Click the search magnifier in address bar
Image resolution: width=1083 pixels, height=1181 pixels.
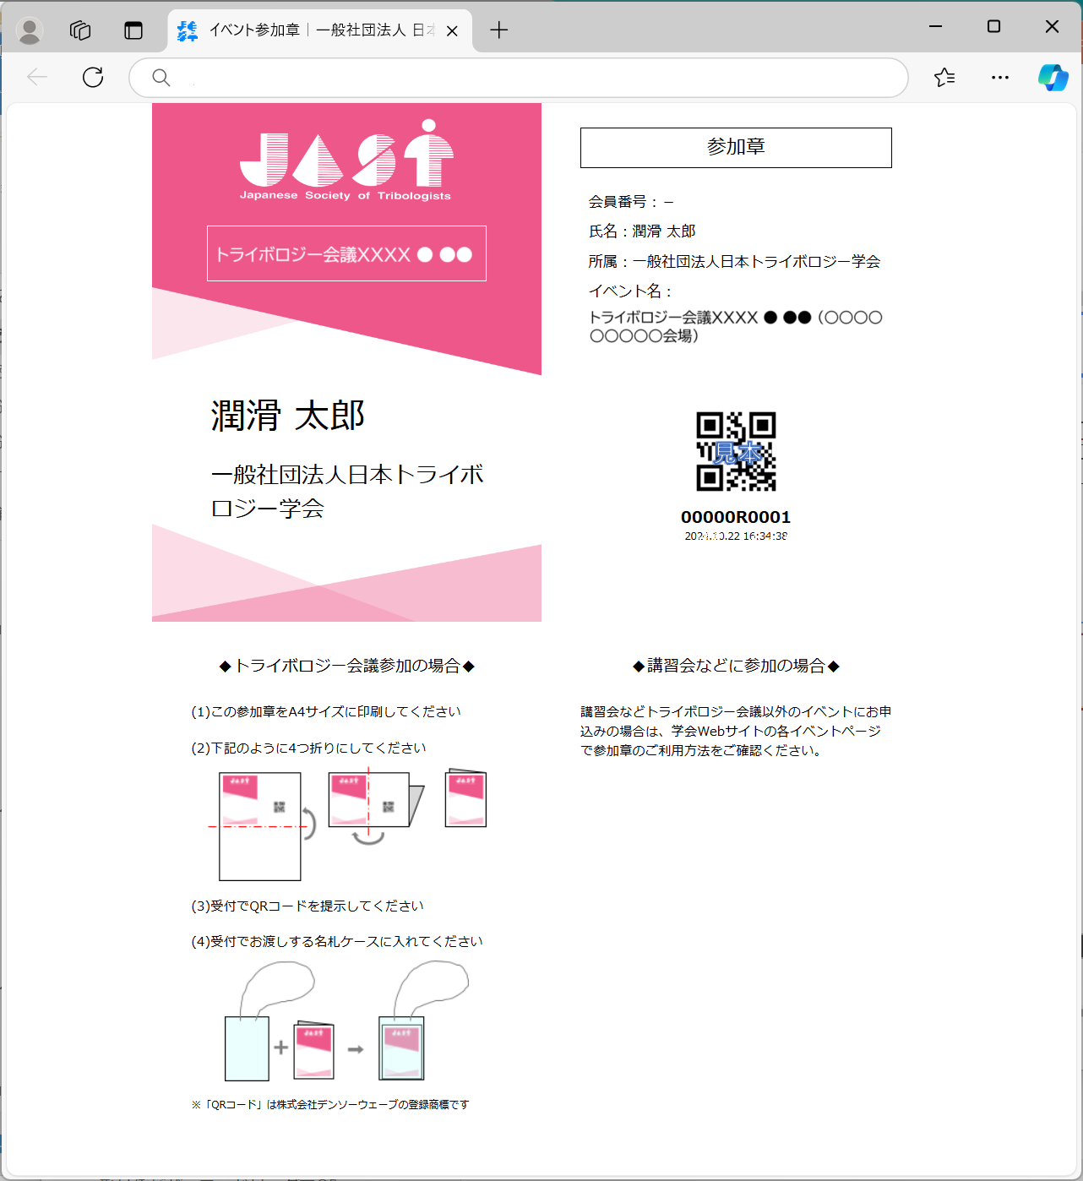point(161,78)
